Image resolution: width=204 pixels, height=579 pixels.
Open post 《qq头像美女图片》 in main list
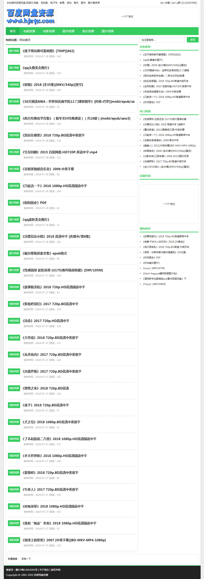coord(36,68)
